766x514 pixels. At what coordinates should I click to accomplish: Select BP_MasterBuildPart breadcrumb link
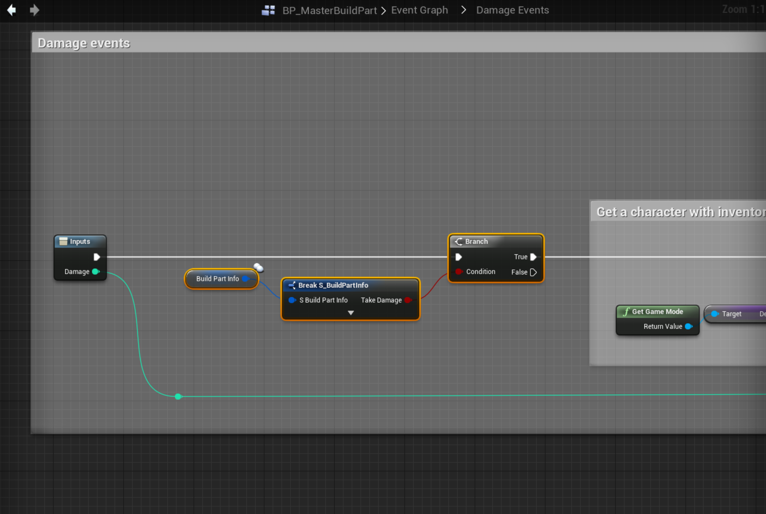tap(329, 10)
